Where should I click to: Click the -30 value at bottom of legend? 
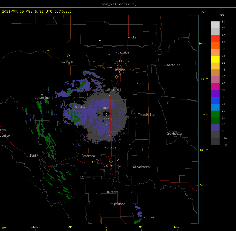click(x=224, y=145)
